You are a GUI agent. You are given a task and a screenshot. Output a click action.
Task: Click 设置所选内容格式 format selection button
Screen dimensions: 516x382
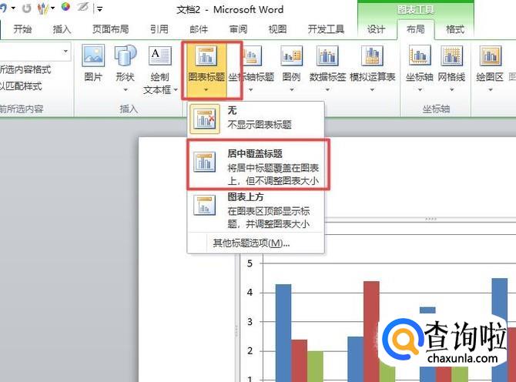tap(25, 70)
